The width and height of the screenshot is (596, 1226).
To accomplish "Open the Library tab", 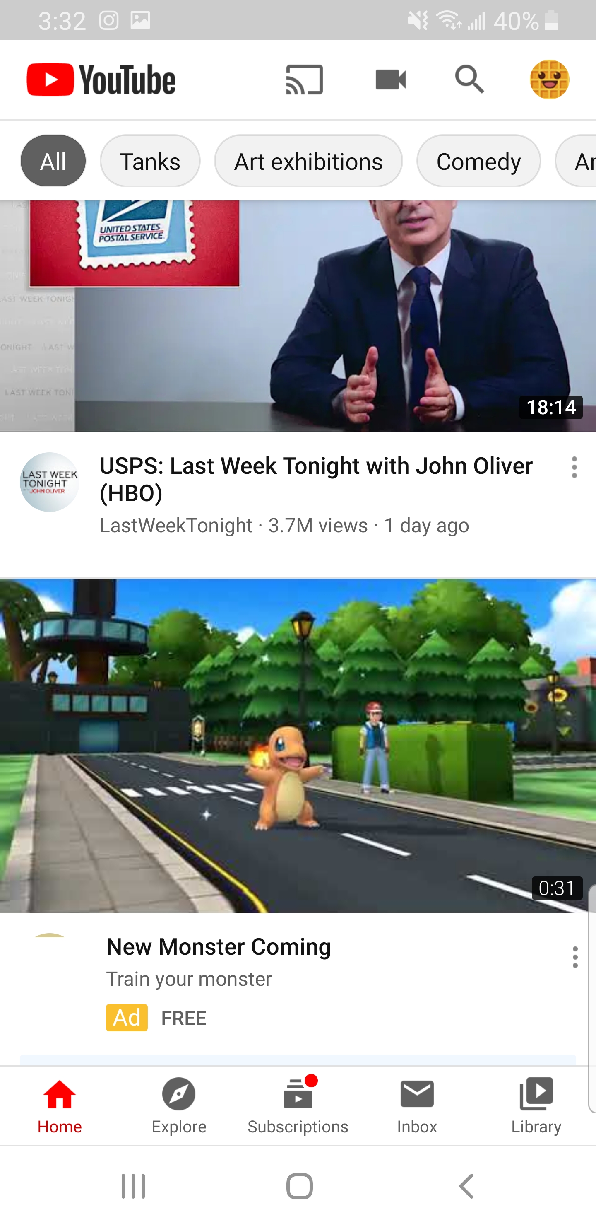I will [536, 1106].
